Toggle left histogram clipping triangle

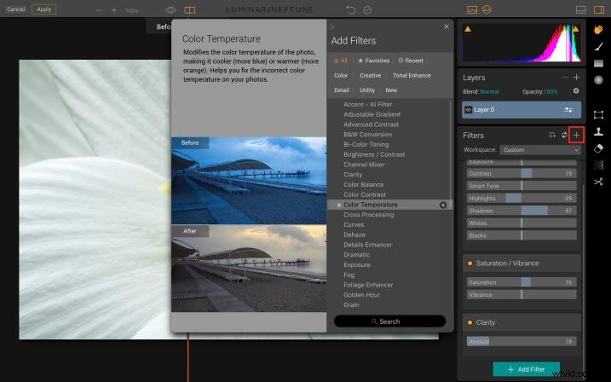tap(468, 29)
